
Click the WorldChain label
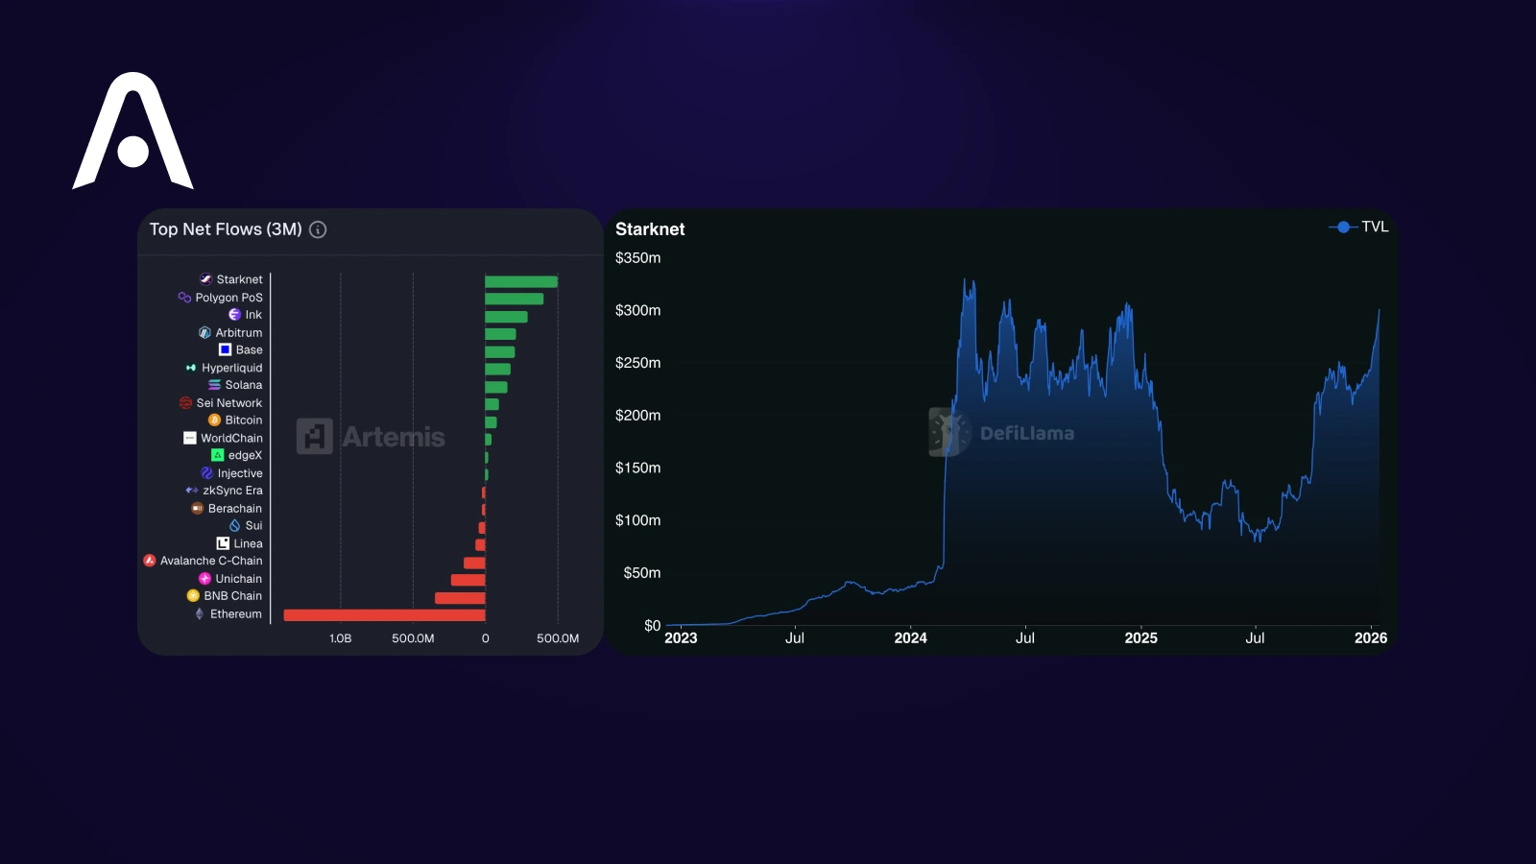[231, 438]
